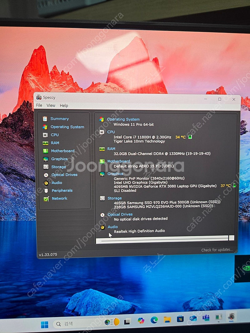Viewport: 250px width, 333px height.
Task: Click the Speccy title bar app icon
Action: [x=39, y=97]
